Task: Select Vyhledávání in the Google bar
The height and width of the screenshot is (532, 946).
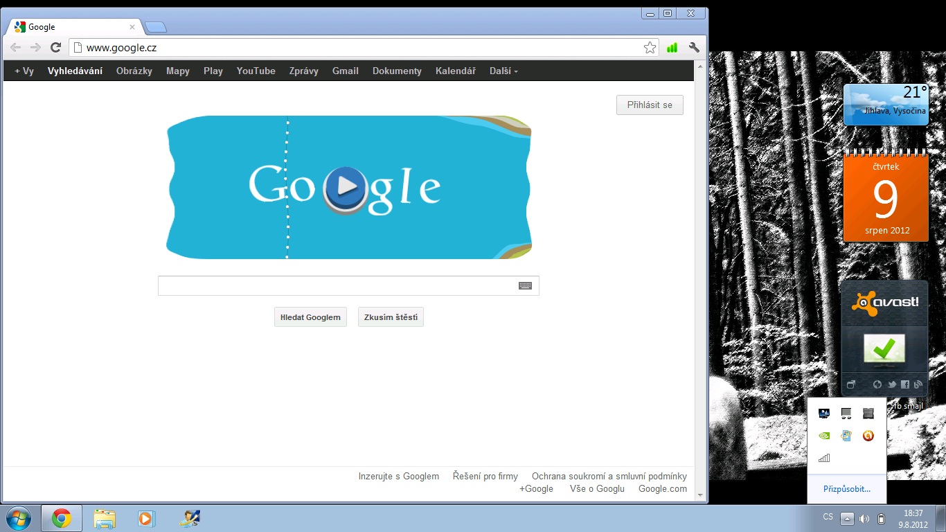Action: [75, 71]
